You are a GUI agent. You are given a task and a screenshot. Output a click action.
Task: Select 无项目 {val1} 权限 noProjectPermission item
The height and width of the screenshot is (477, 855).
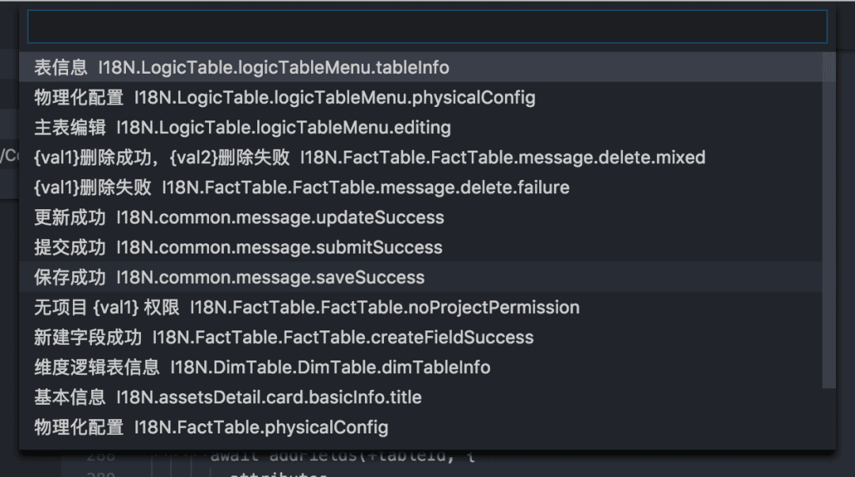[306, 307]
